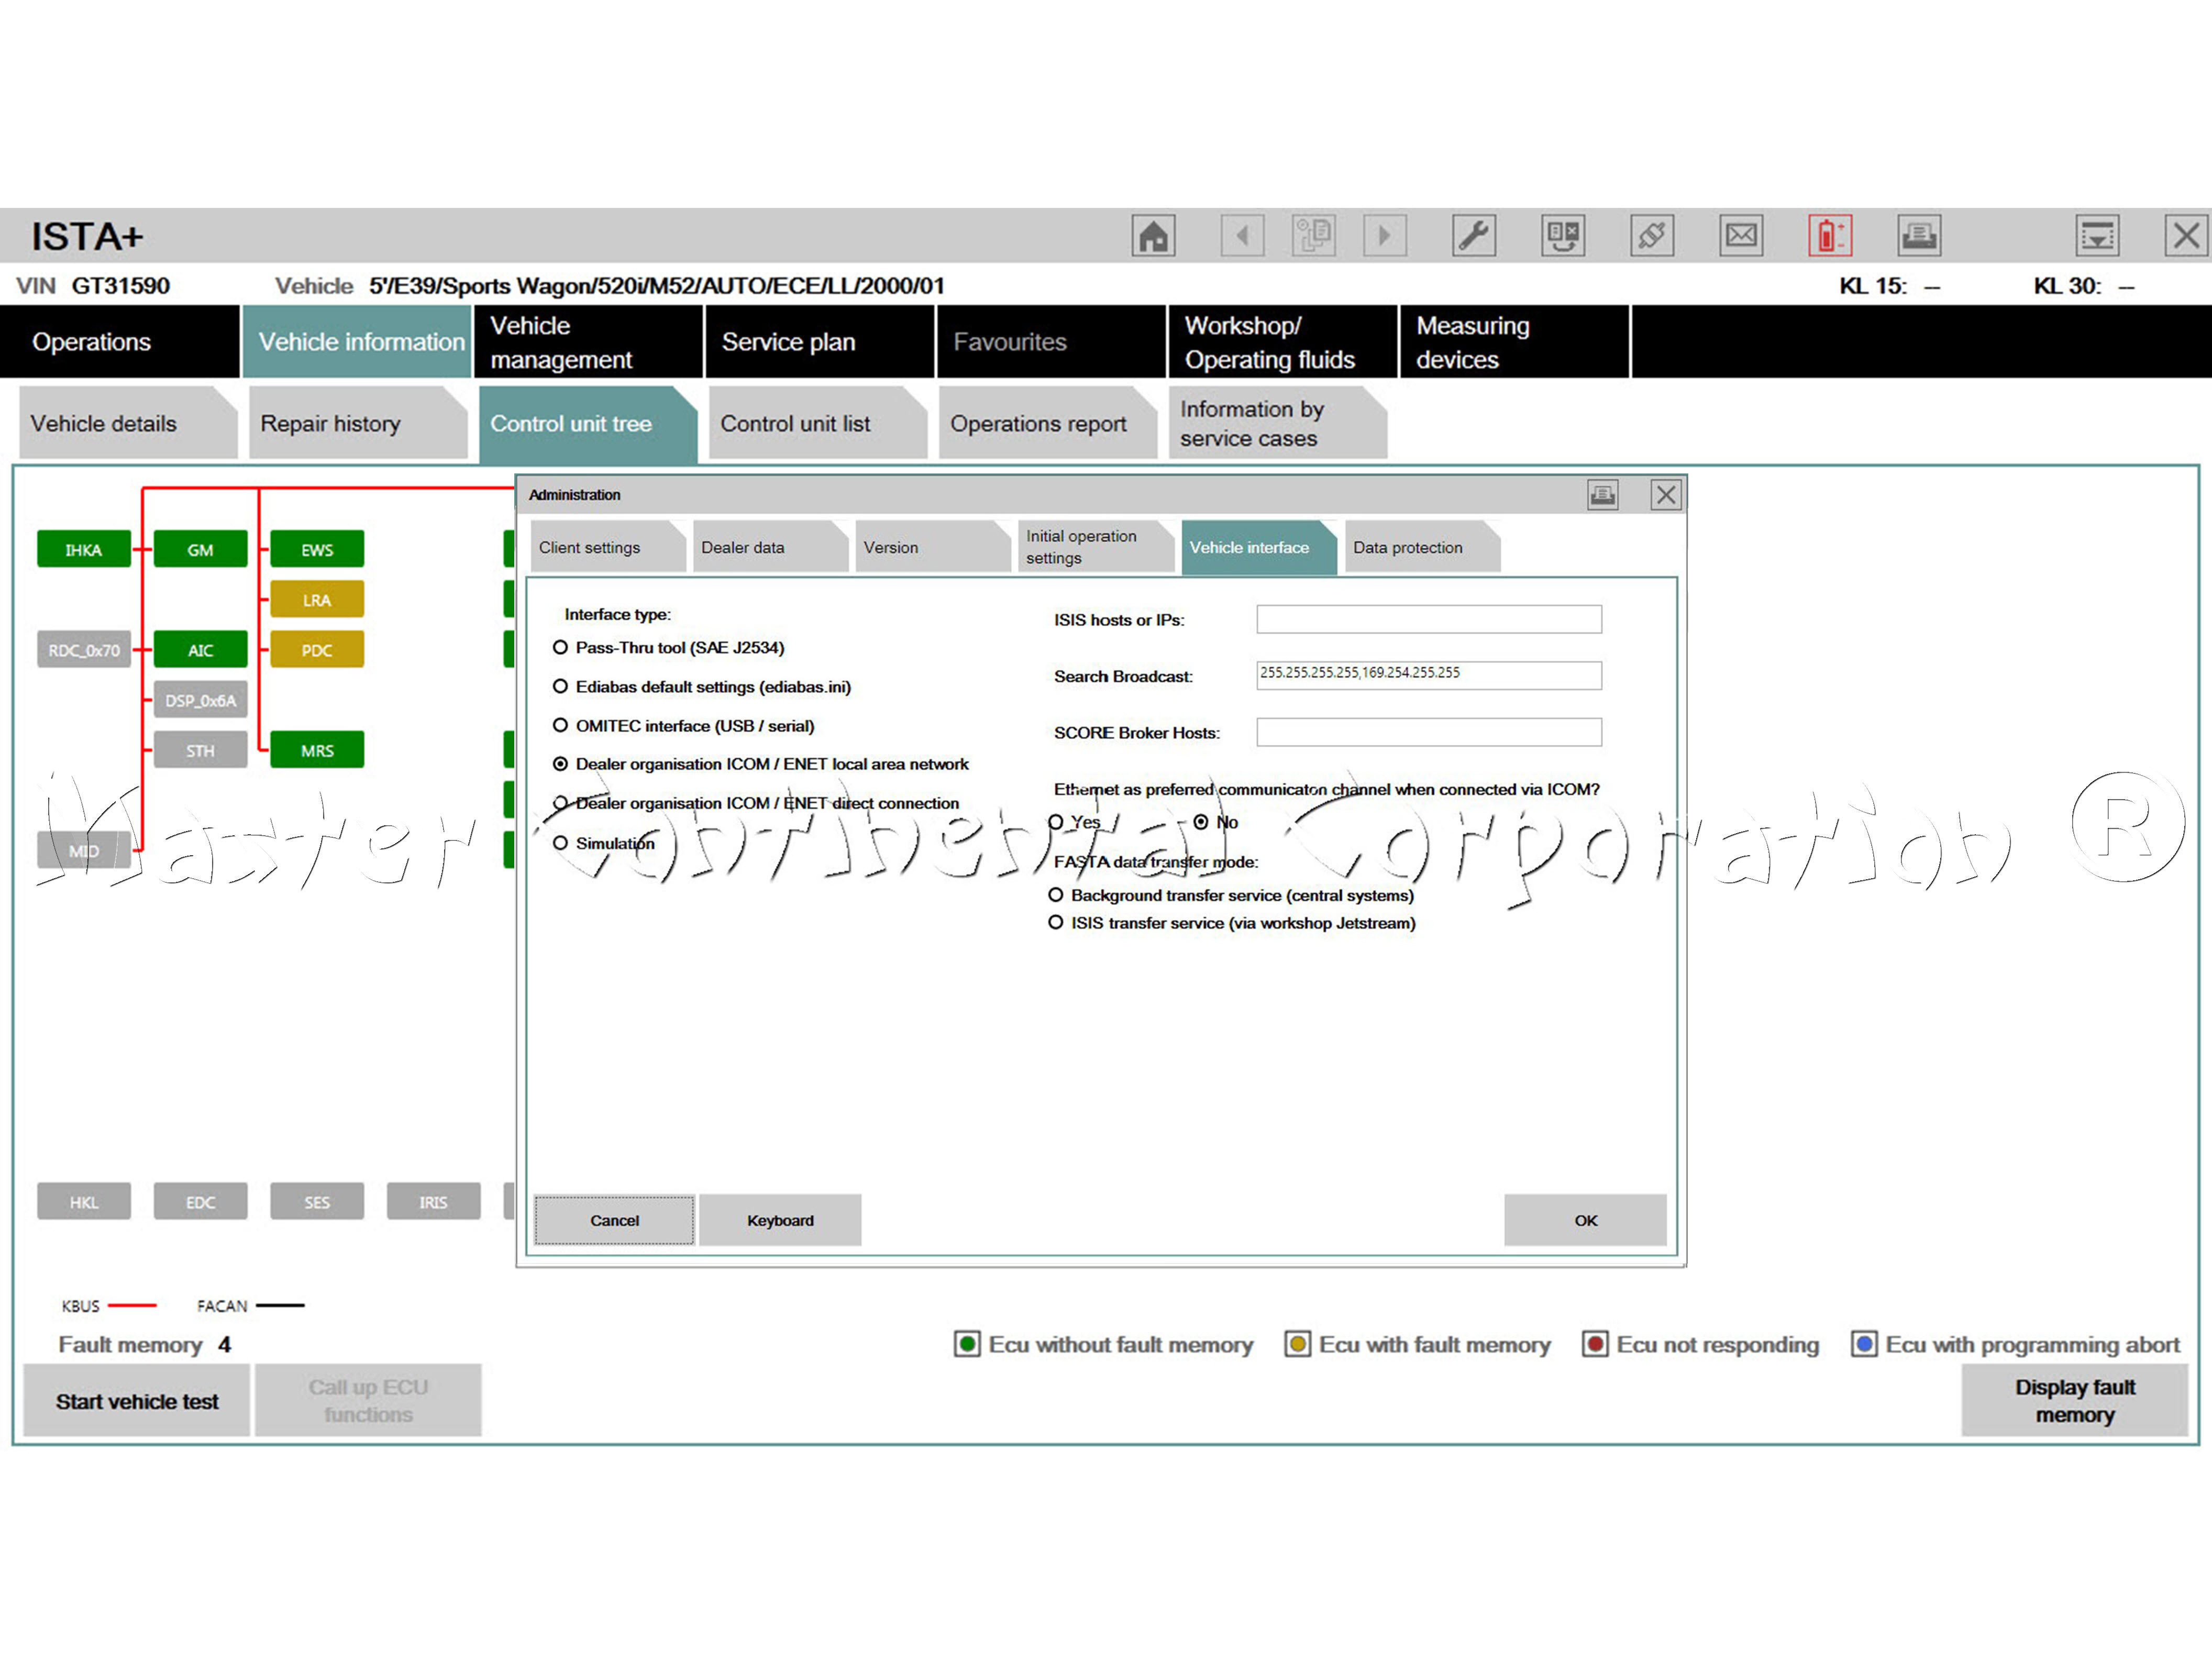Select Simulation interface type
Viewport: 2212px width, 1659px height.
pyautogui.click(x=560, y=843)
